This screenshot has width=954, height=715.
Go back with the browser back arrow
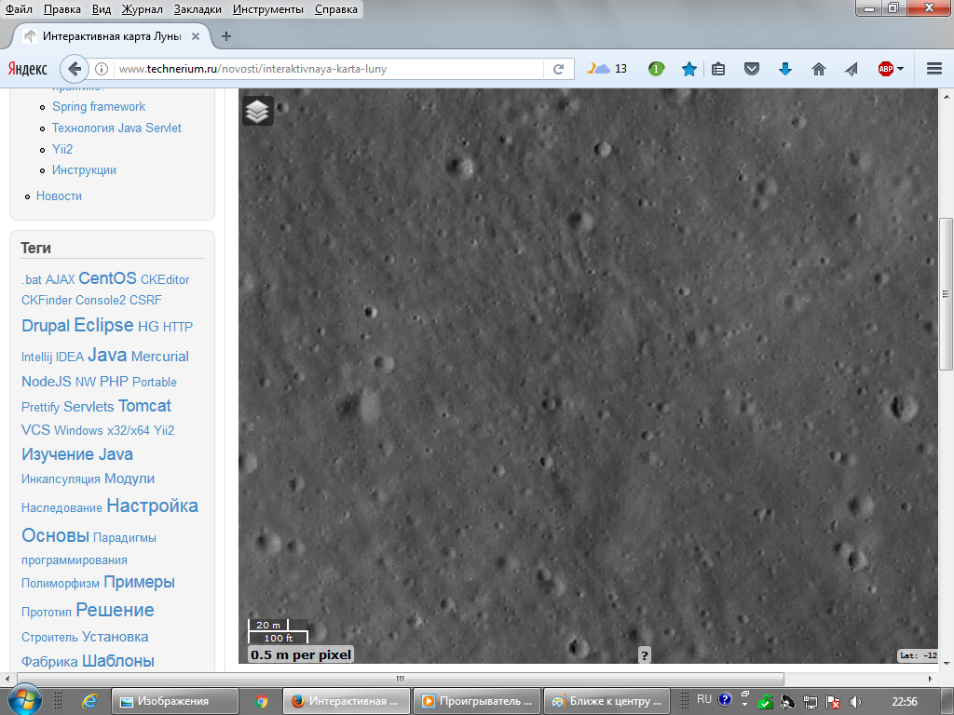point(75,69)
